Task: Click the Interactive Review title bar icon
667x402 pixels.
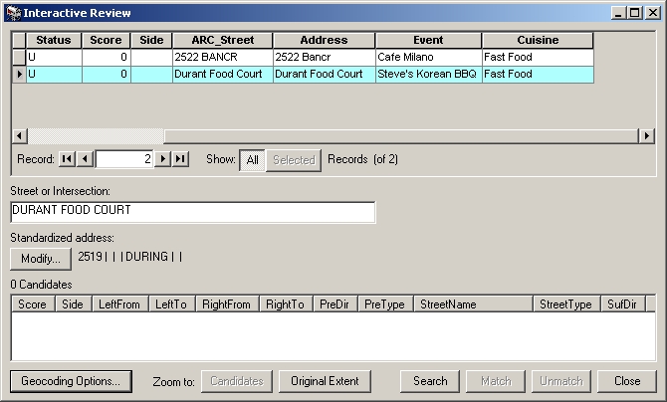Action: [x=12, y=13]
